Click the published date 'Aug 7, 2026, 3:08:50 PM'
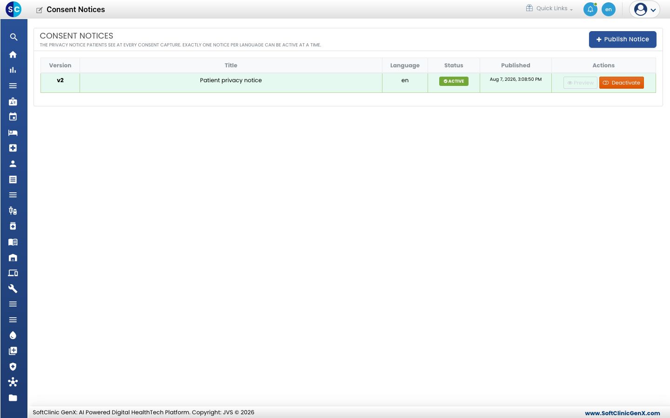The width and height of the screenshot is (670, 418). [x=516, y=79]
